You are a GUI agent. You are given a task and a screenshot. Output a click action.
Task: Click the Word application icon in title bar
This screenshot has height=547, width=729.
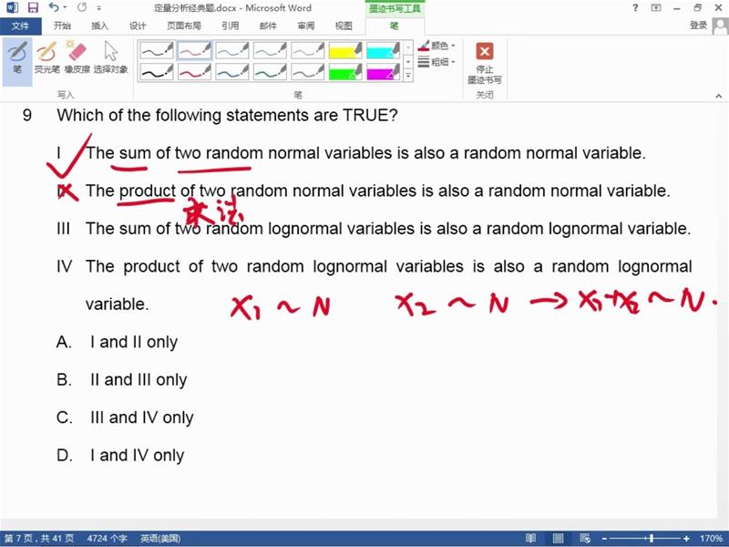12,7
